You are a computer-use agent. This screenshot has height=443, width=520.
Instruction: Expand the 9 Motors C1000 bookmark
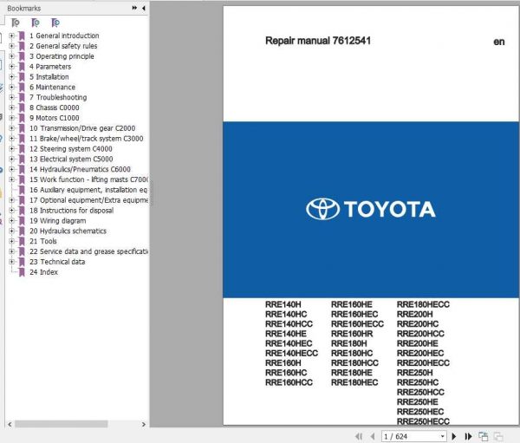pyautogui.click(x=11, y=118)
